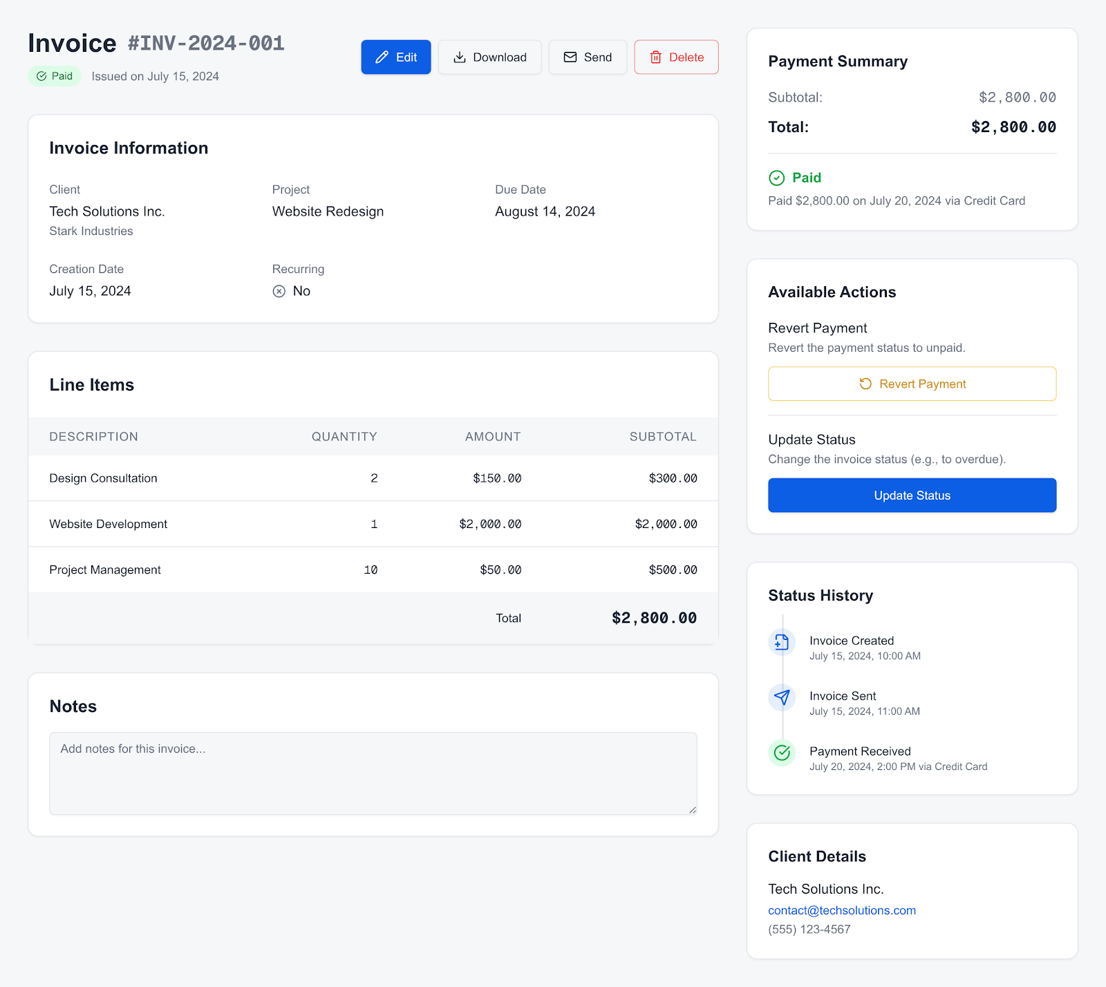This screenshot has width=1106, height=987.
Task: Click the Recurring No cross-circle icon
Action: pyautogui.click(x=279, y=291)
